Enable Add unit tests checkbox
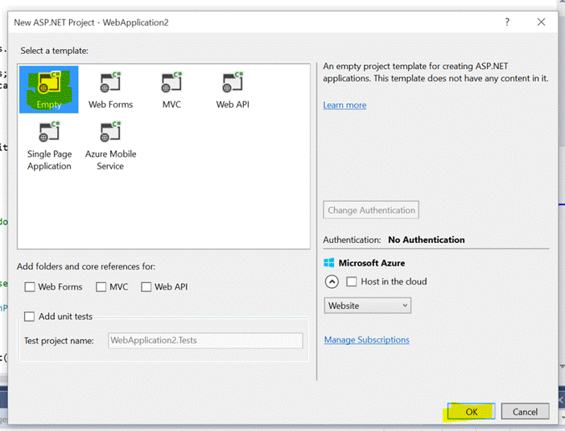Screen dimensions: 565x431 click(x=29, y=317)
